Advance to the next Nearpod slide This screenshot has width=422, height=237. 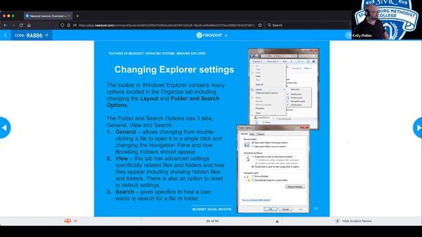point(417,128)
